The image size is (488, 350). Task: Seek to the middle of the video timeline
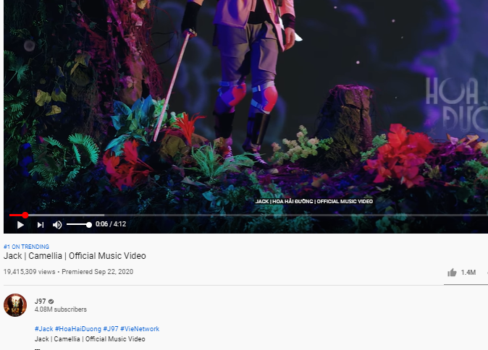point(248,215)
